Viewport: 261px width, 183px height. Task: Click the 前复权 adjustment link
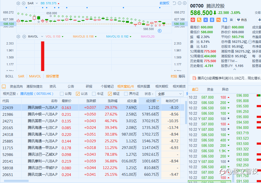point(164,3)
